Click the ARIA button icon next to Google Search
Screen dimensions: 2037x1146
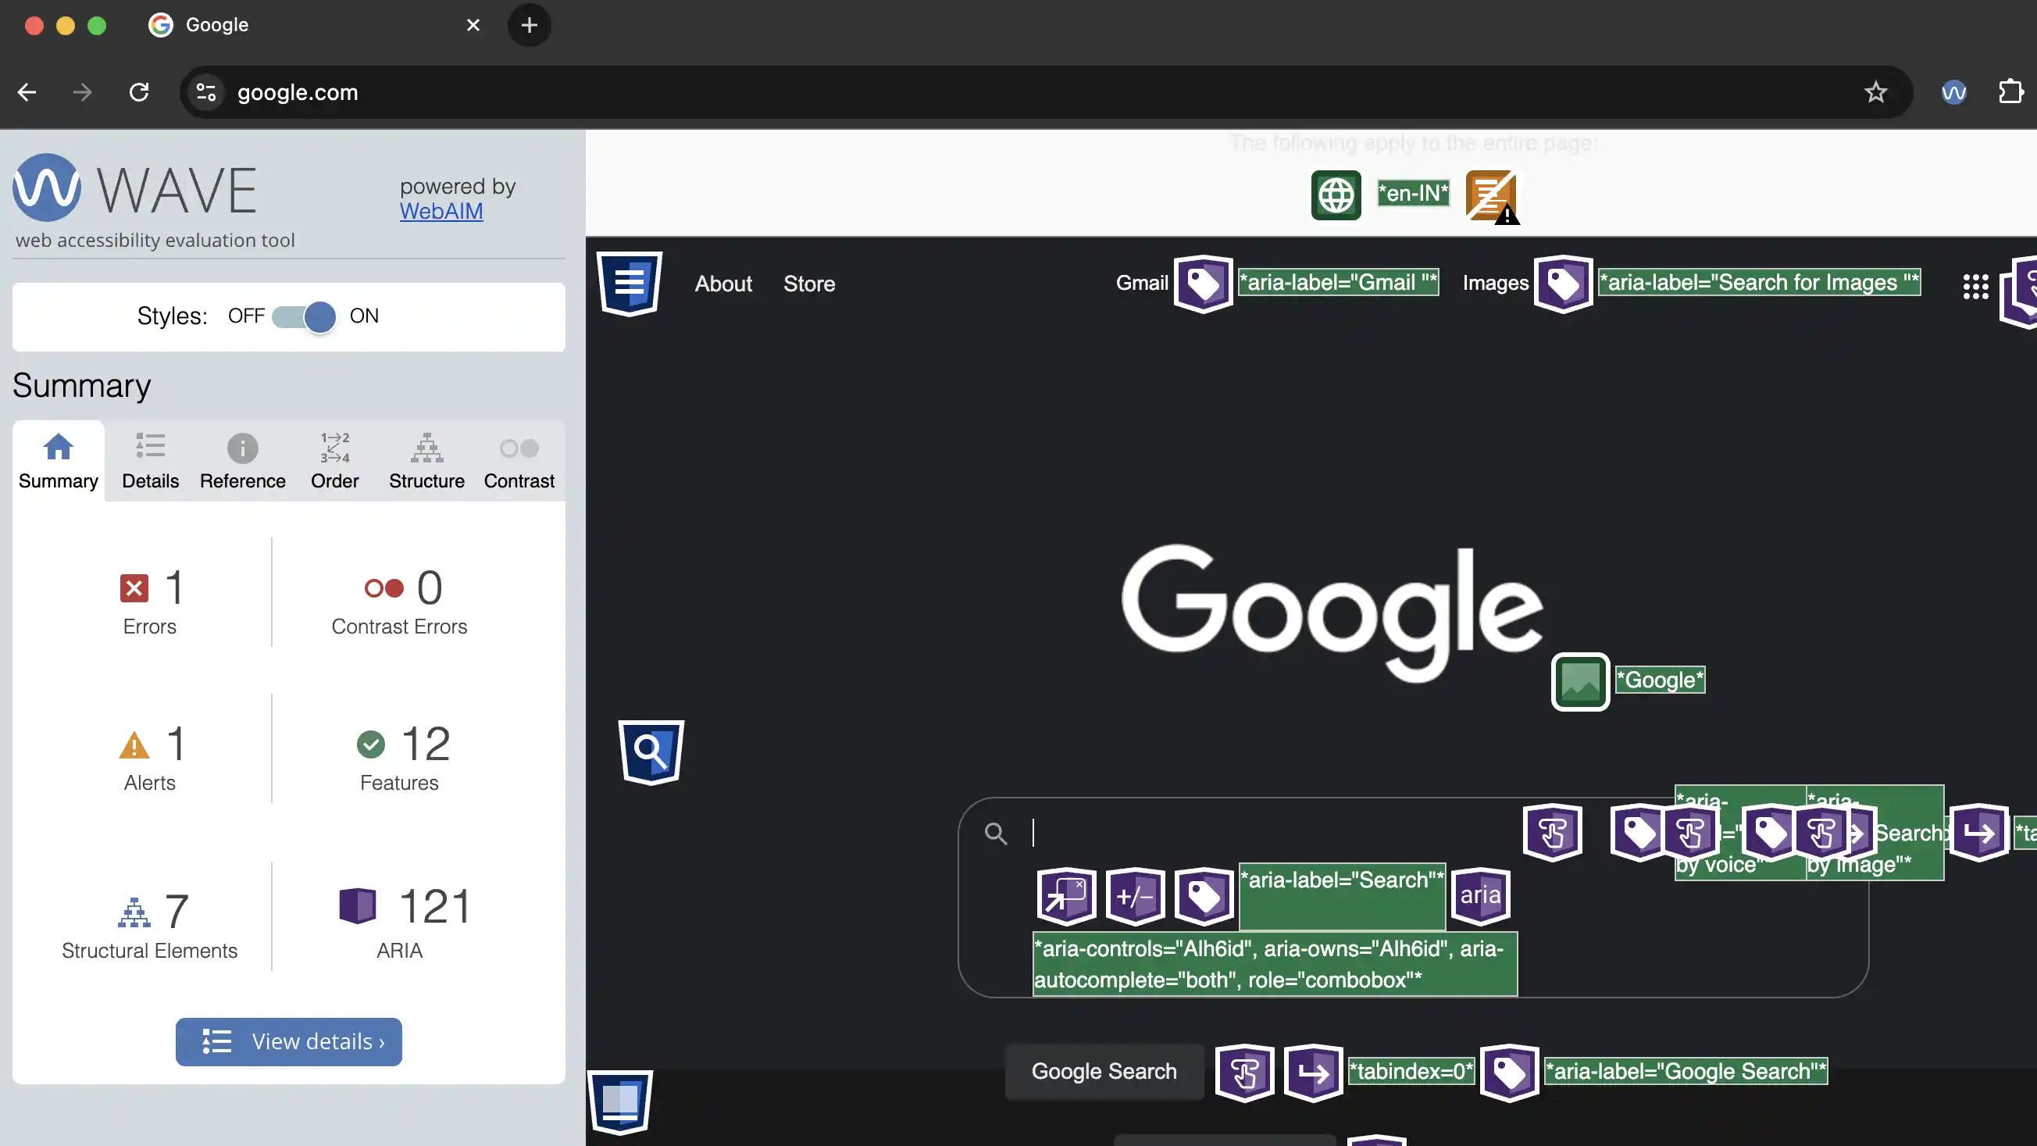point(1245,1073)
